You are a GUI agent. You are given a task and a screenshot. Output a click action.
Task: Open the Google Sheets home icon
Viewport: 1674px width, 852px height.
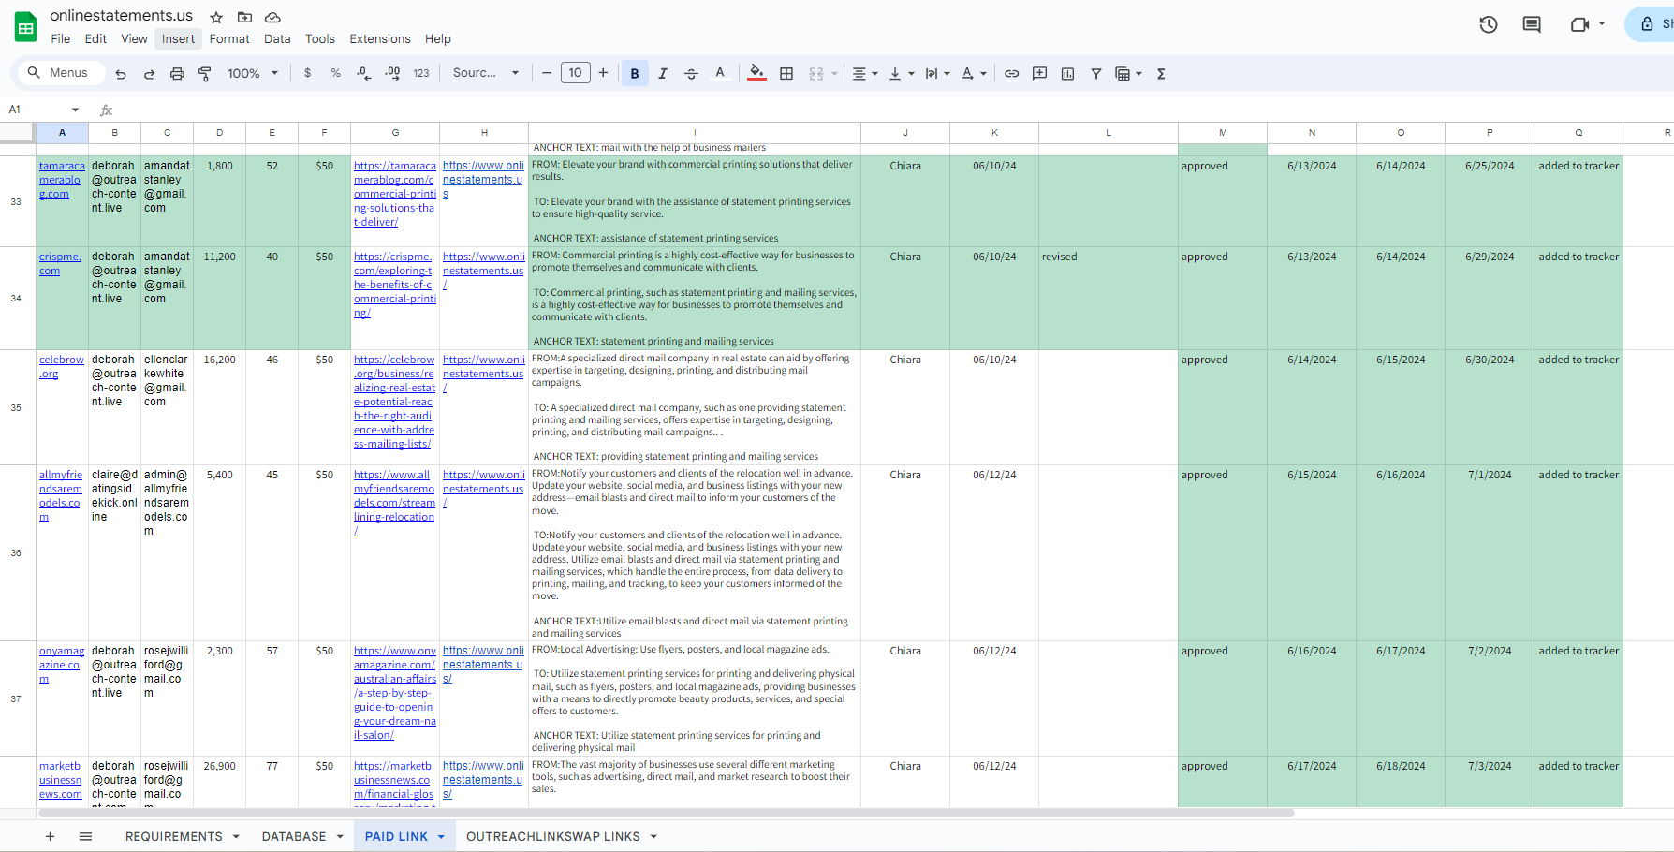(26, 27)
